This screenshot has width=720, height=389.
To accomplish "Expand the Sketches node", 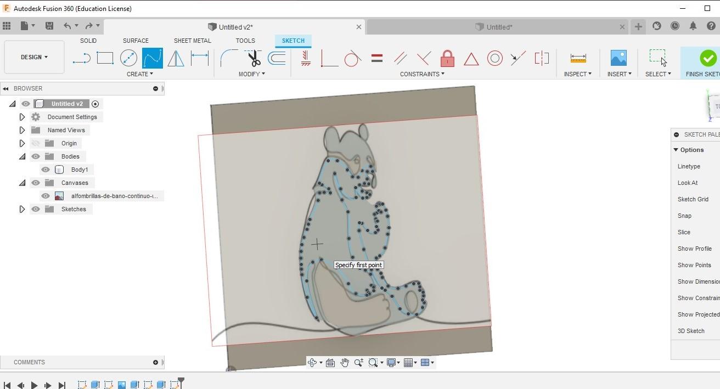I will (x=22, y=209).
